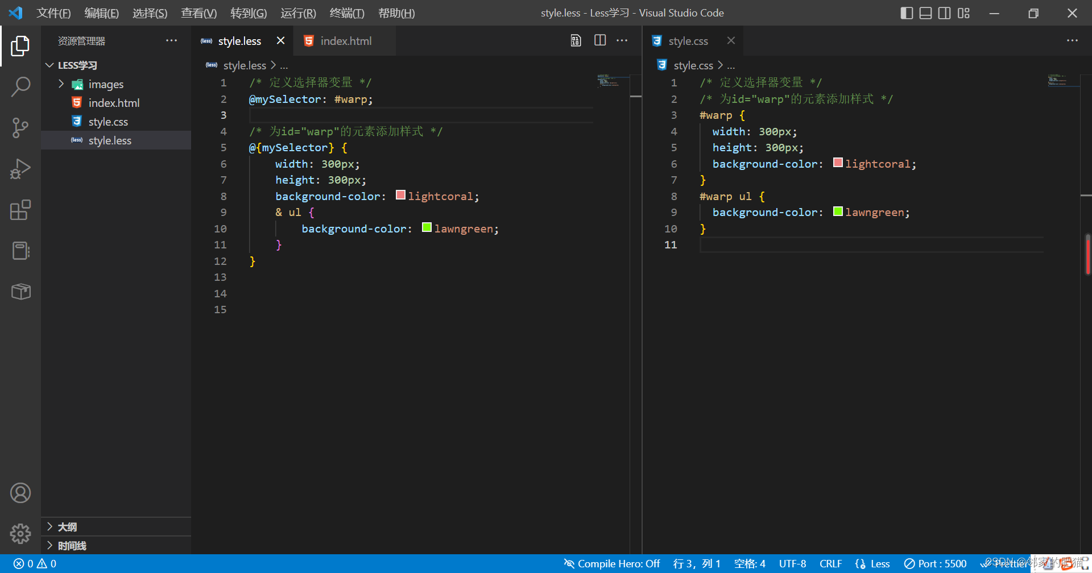This screenshot has height=573, width=1092.
Task: Open the Run and Debug view
Action: pos(20,169)
